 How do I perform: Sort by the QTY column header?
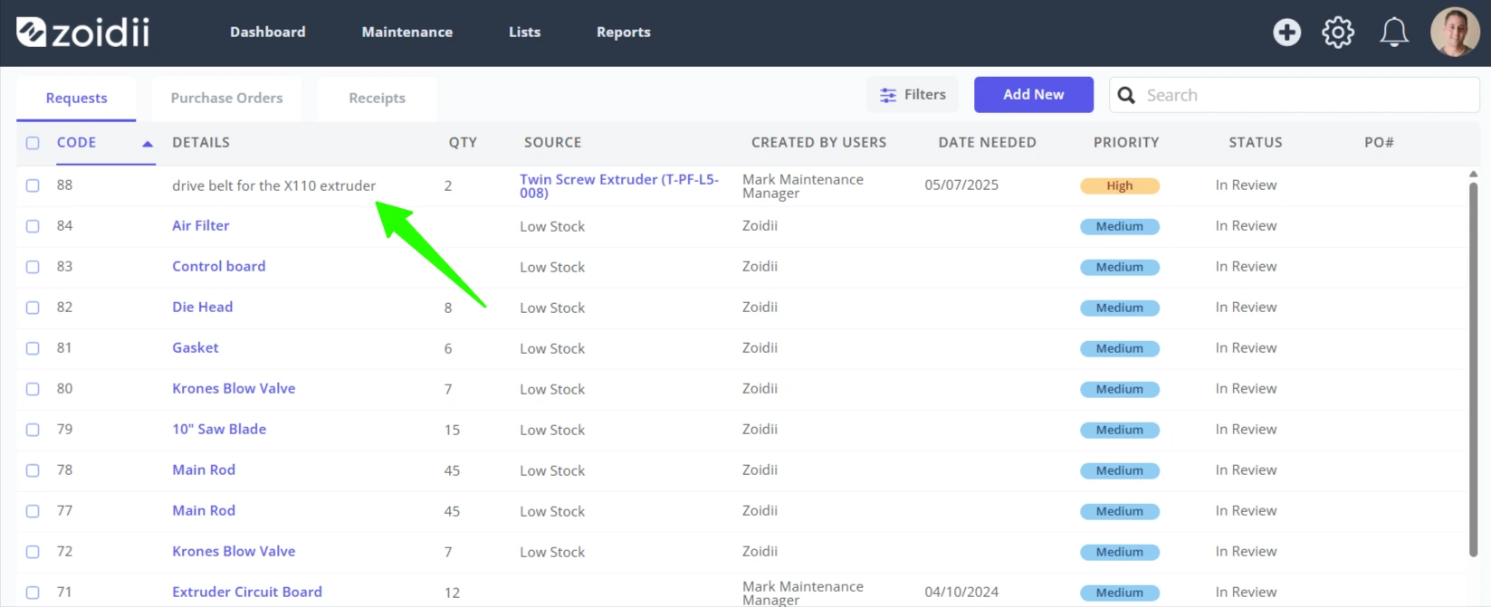(463, 143)
